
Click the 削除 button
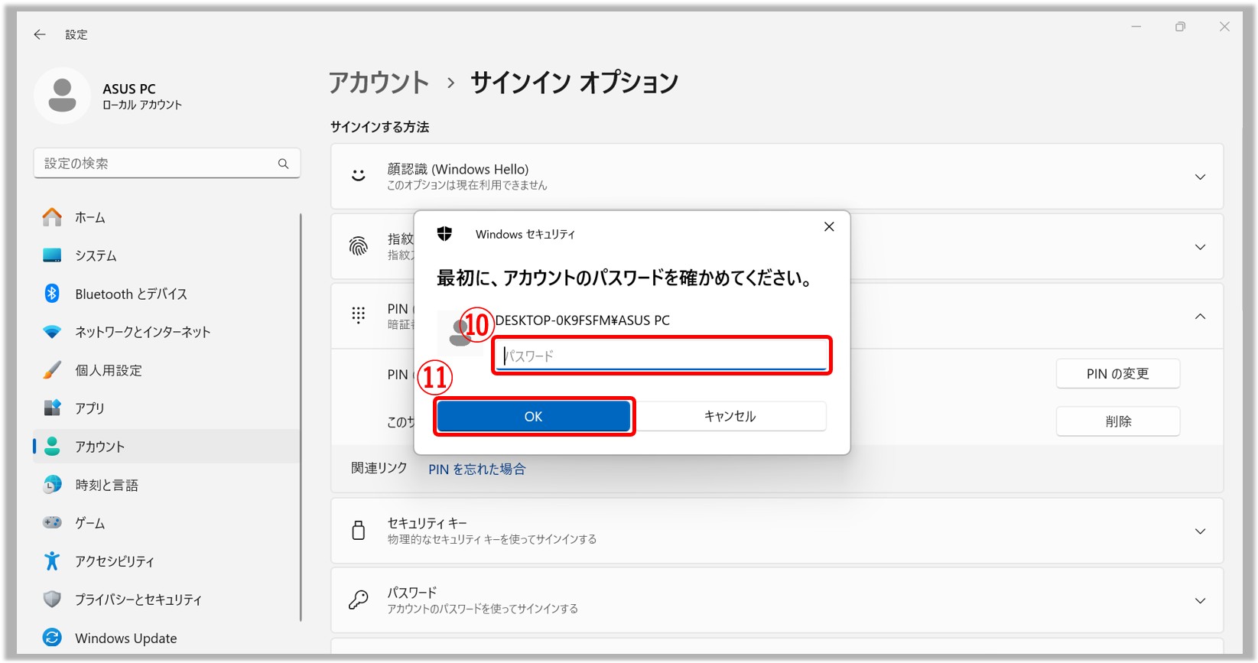click(1117, 421)
